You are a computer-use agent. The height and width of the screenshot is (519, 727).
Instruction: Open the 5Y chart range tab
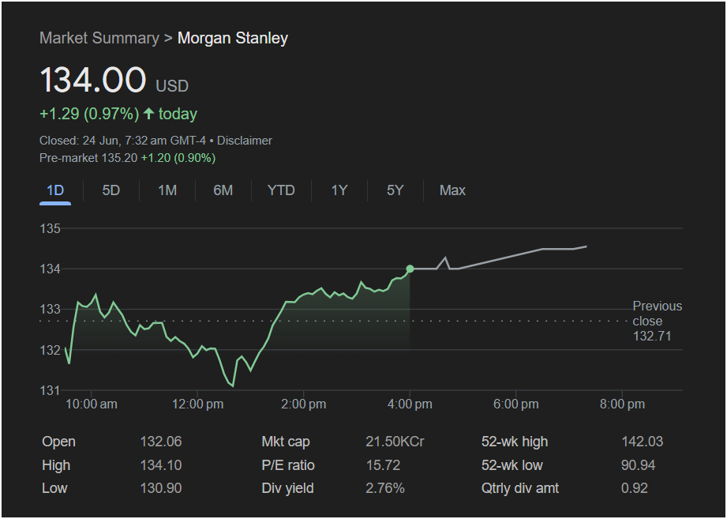click(x=395, y=190)
